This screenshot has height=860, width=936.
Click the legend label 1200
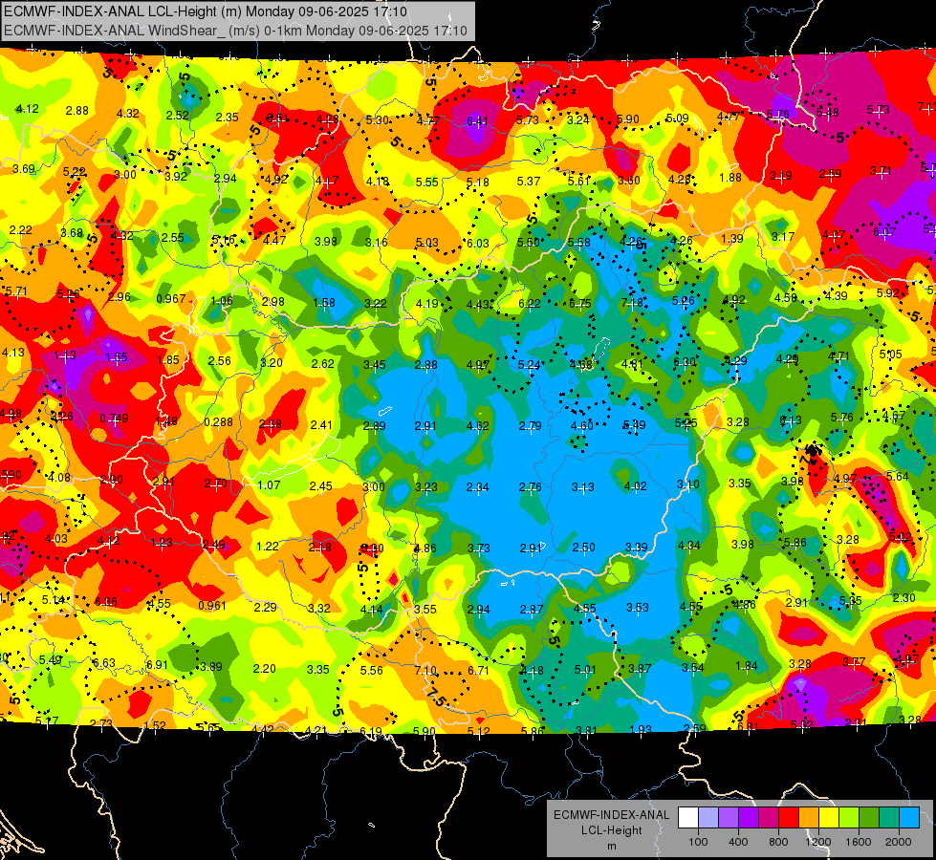click(818, 842)
